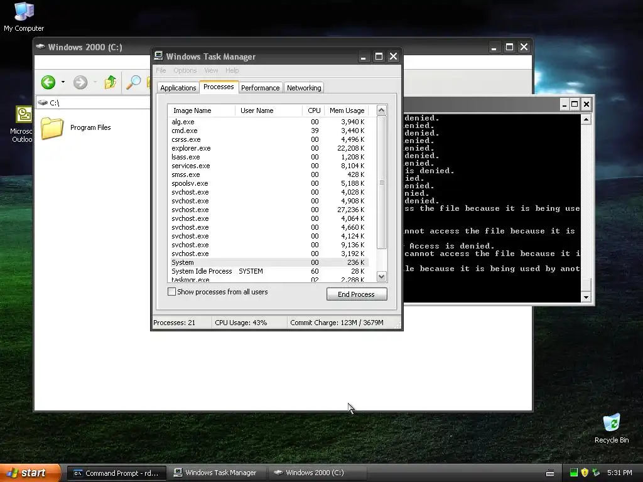The image size is (643, 482).
Task: Select the explorer.exe process row
Action: click(x=269, y=148)
